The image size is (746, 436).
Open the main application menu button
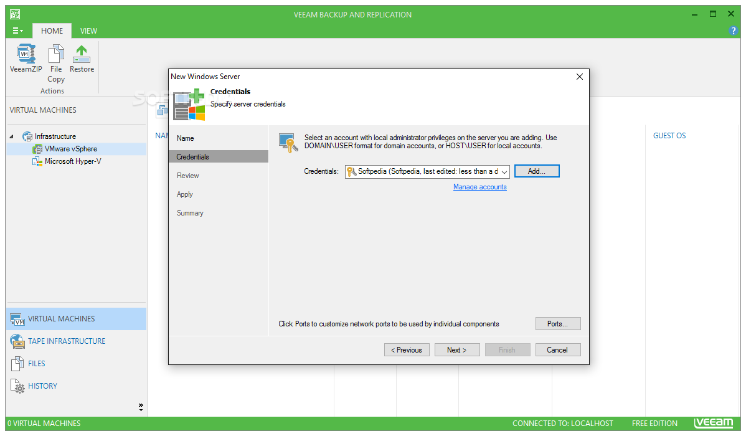tap(17, 31)
